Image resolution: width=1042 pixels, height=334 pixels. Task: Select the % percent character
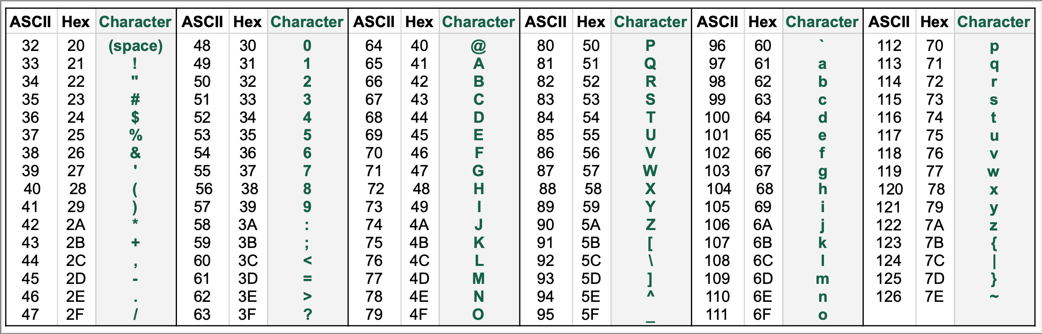[x=136, y=135]
